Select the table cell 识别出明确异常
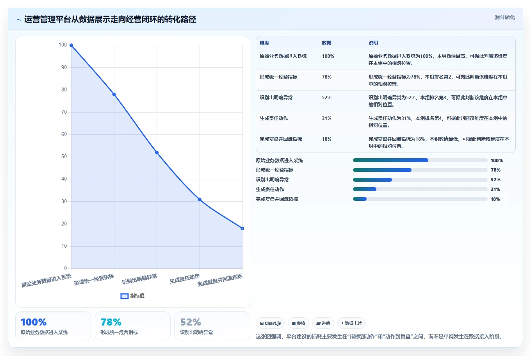Viewport: 531px width, 356px height. 276,98
